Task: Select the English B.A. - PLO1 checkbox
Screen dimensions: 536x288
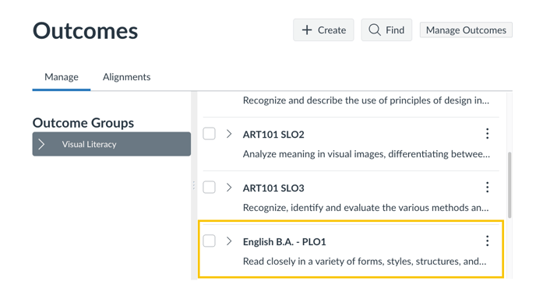Action: [209, 241]
